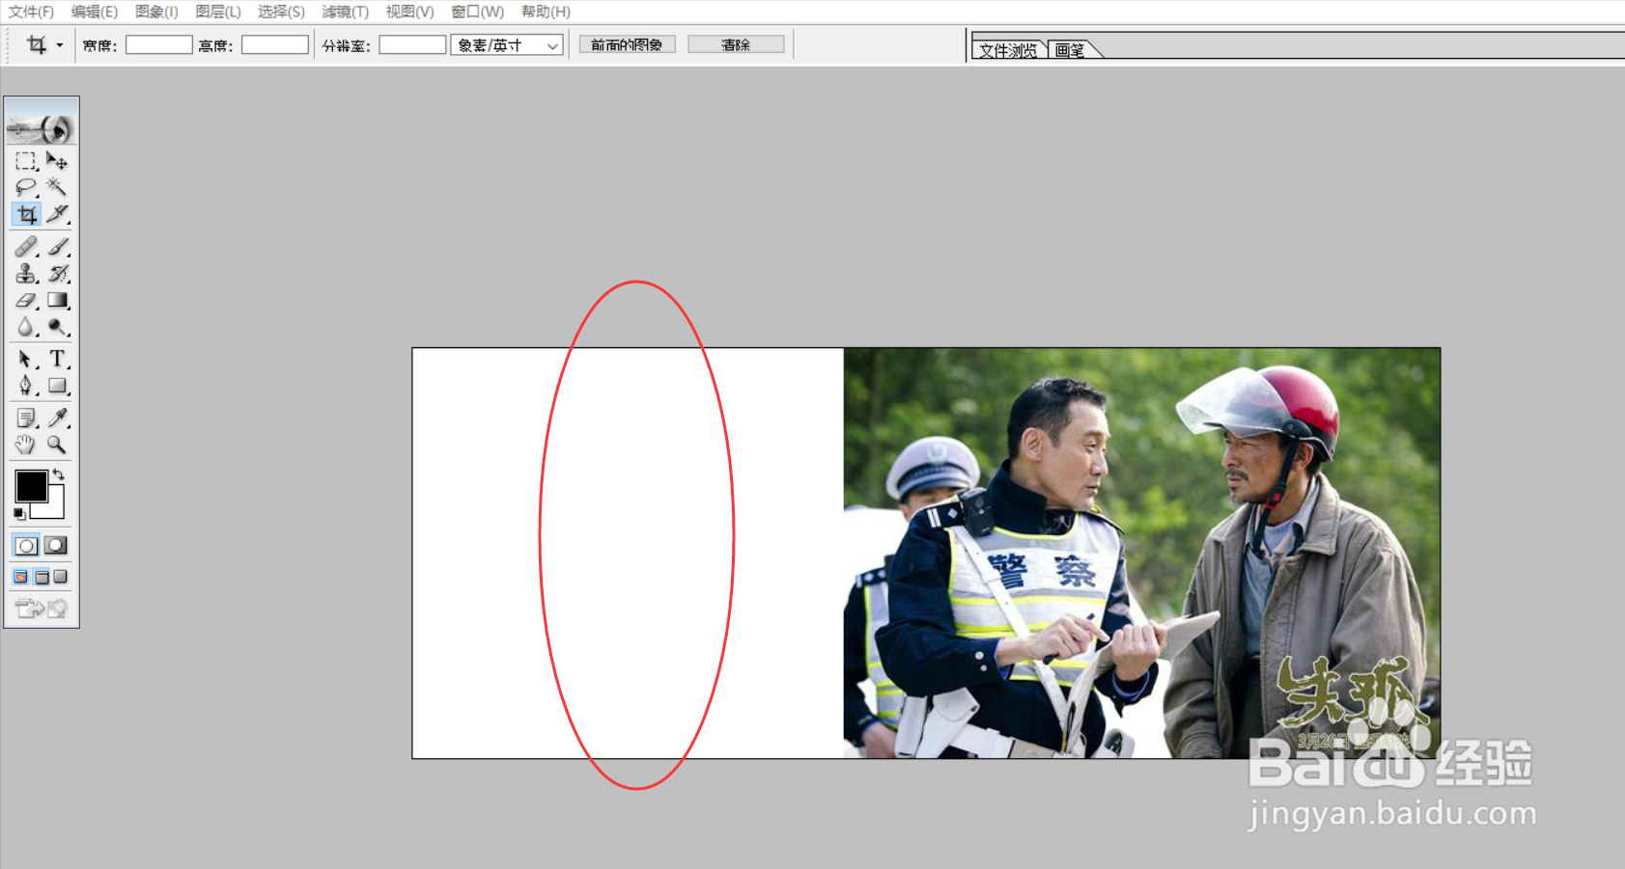The image size is (1625, 869).
Task: Switch to Quick Mask mode
Action: click(56, 546)
